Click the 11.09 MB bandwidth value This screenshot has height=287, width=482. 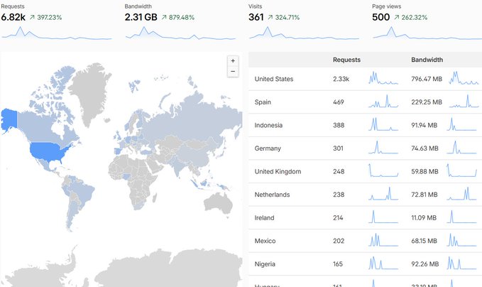pyautogui.click(x=424, y=218)
